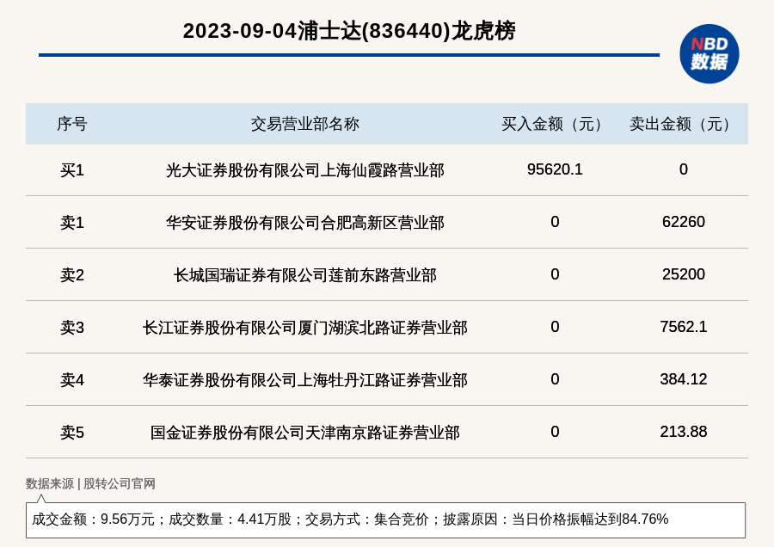Image resolution: width=774 pixels, height=547 pixels.
Task: Select the 卖2 row label
Action: (x=72, y=275)
